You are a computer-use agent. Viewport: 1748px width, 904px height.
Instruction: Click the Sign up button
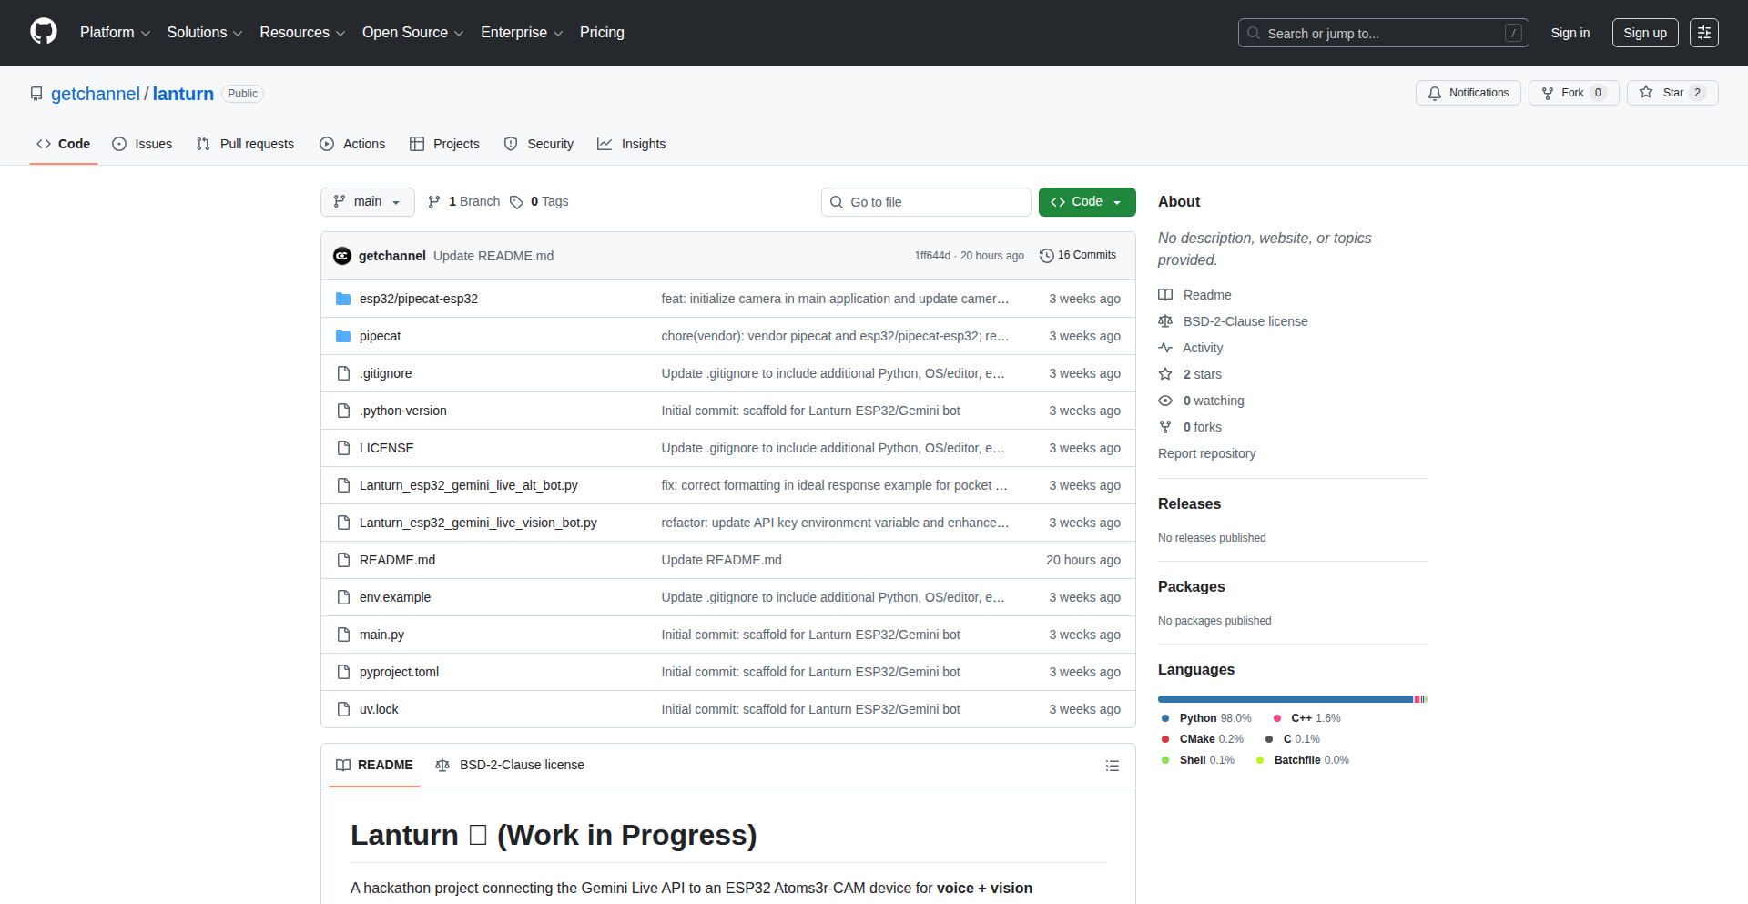click(x=1645, y=33)
